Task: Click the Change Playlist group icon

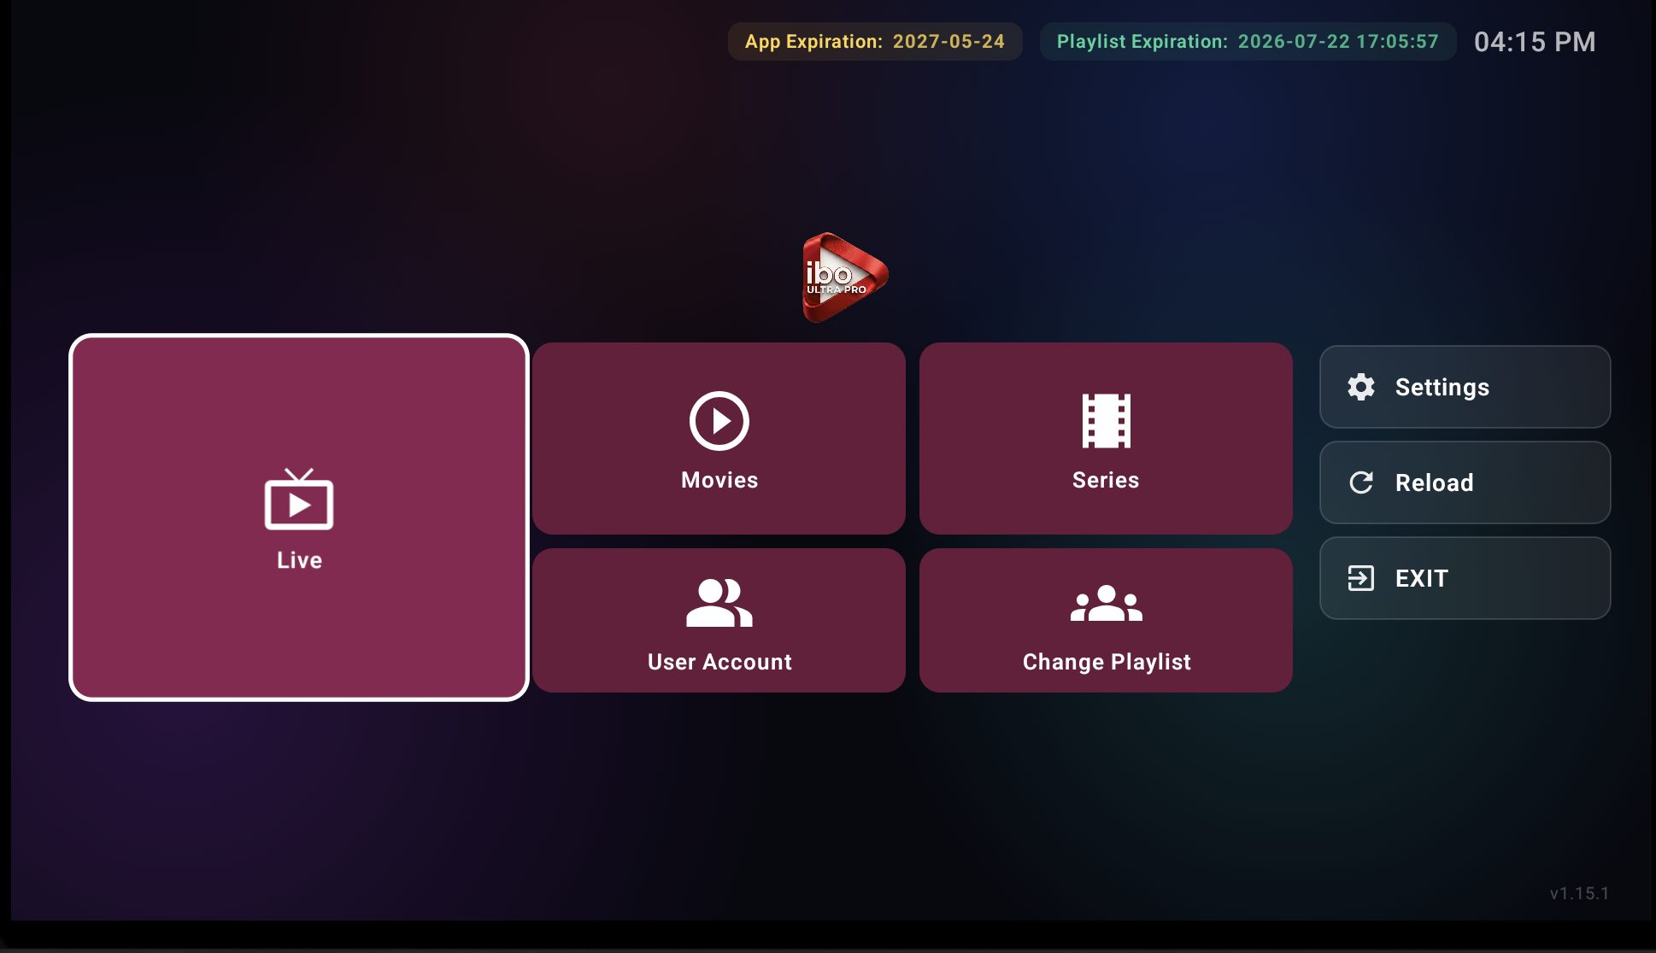Action: click(1106, 603)
